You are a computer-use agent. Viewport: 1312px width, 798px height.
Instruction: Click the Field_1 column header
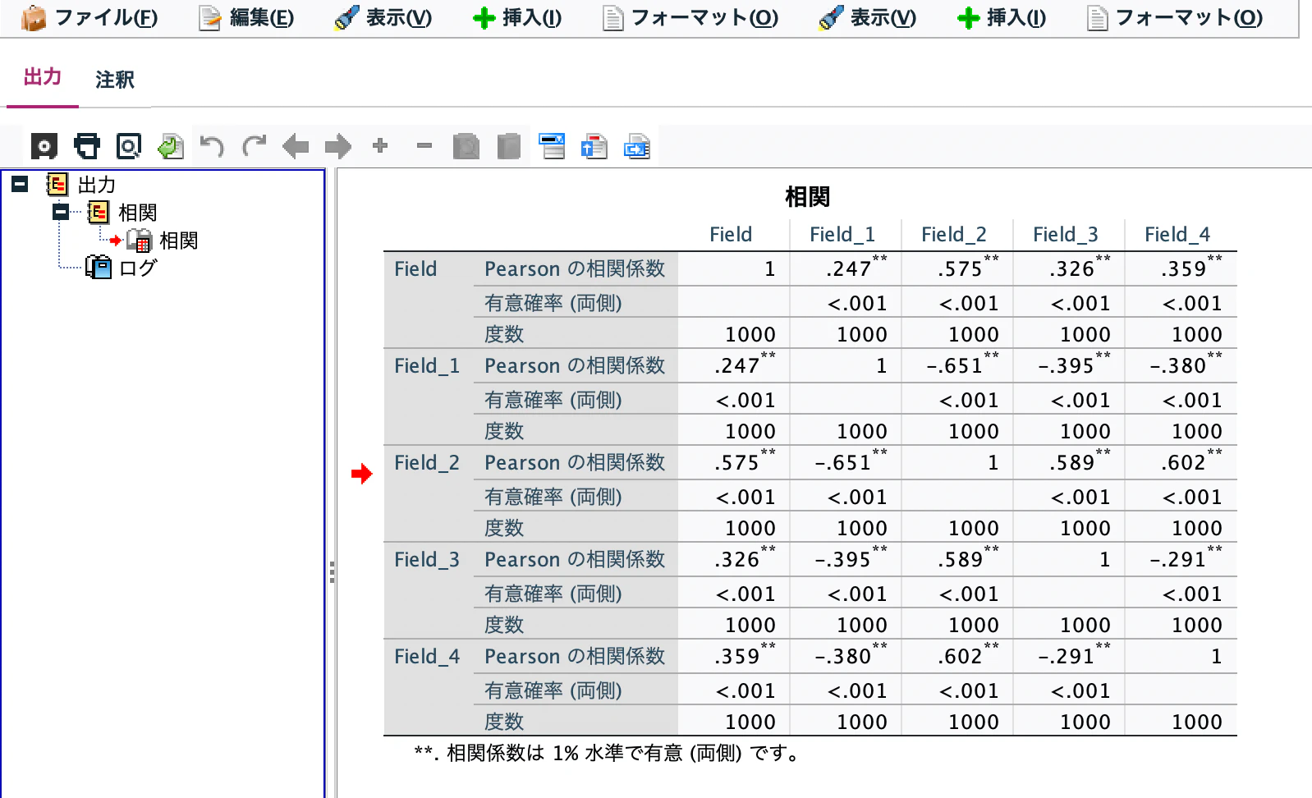click(x=842, y=235)
